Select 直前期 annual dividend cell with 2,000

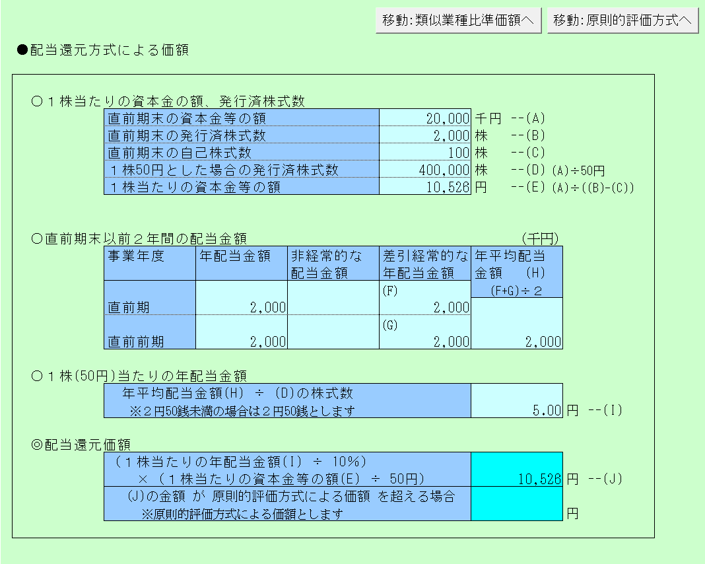point(242,298)
